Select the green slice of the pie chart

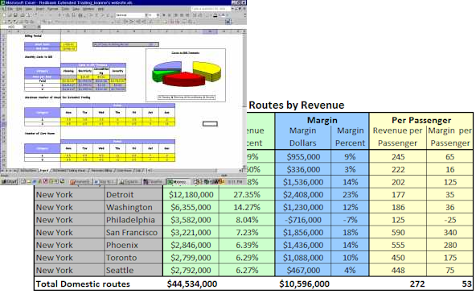[158, 76]
